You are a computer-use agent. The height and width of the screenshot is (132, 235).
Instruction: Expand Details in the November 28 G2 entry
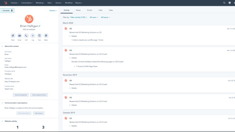pyautogui.click(x=74, y=88)
